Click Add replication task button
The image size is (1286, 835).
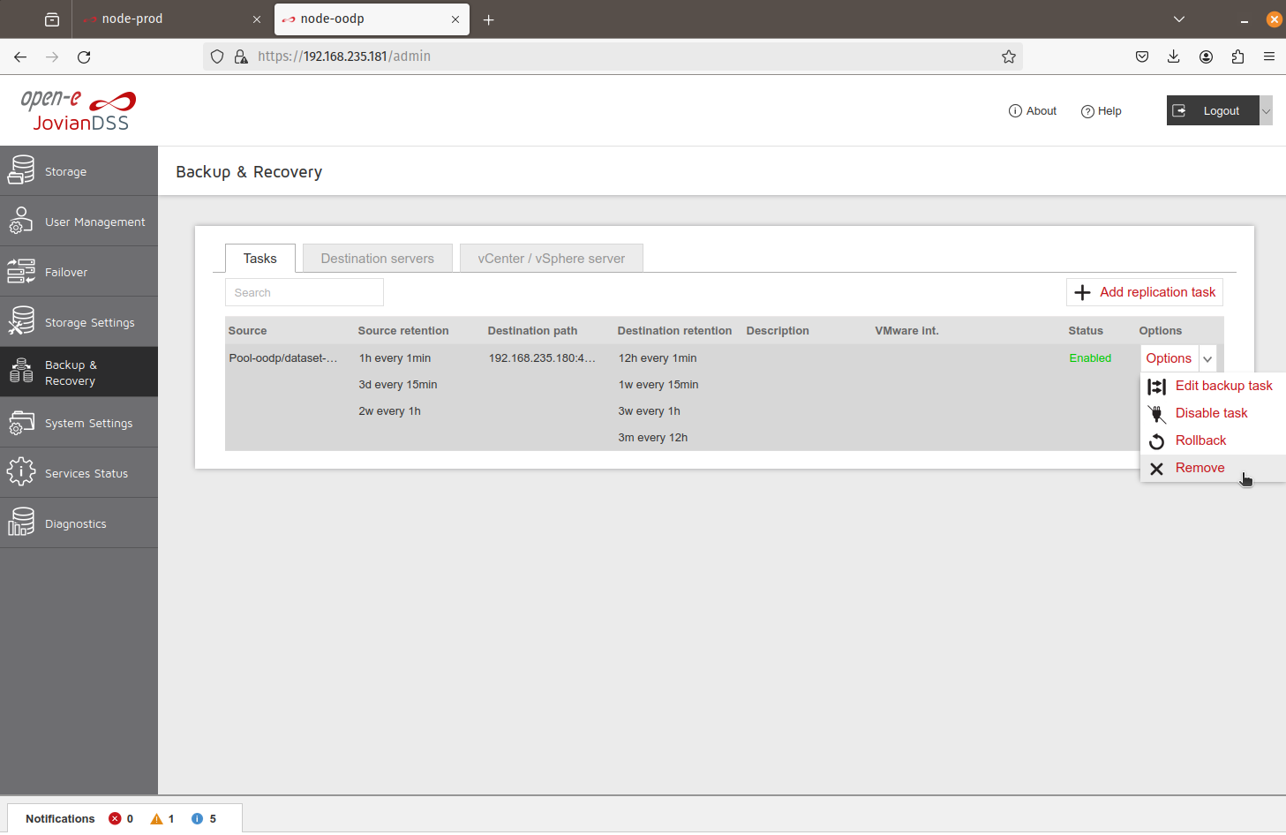(1145, 292)
